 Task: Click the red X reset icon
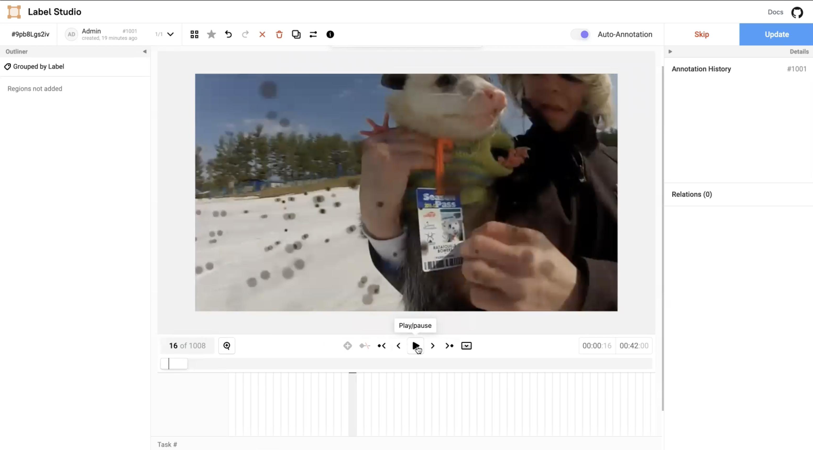[x=262, y=34]
